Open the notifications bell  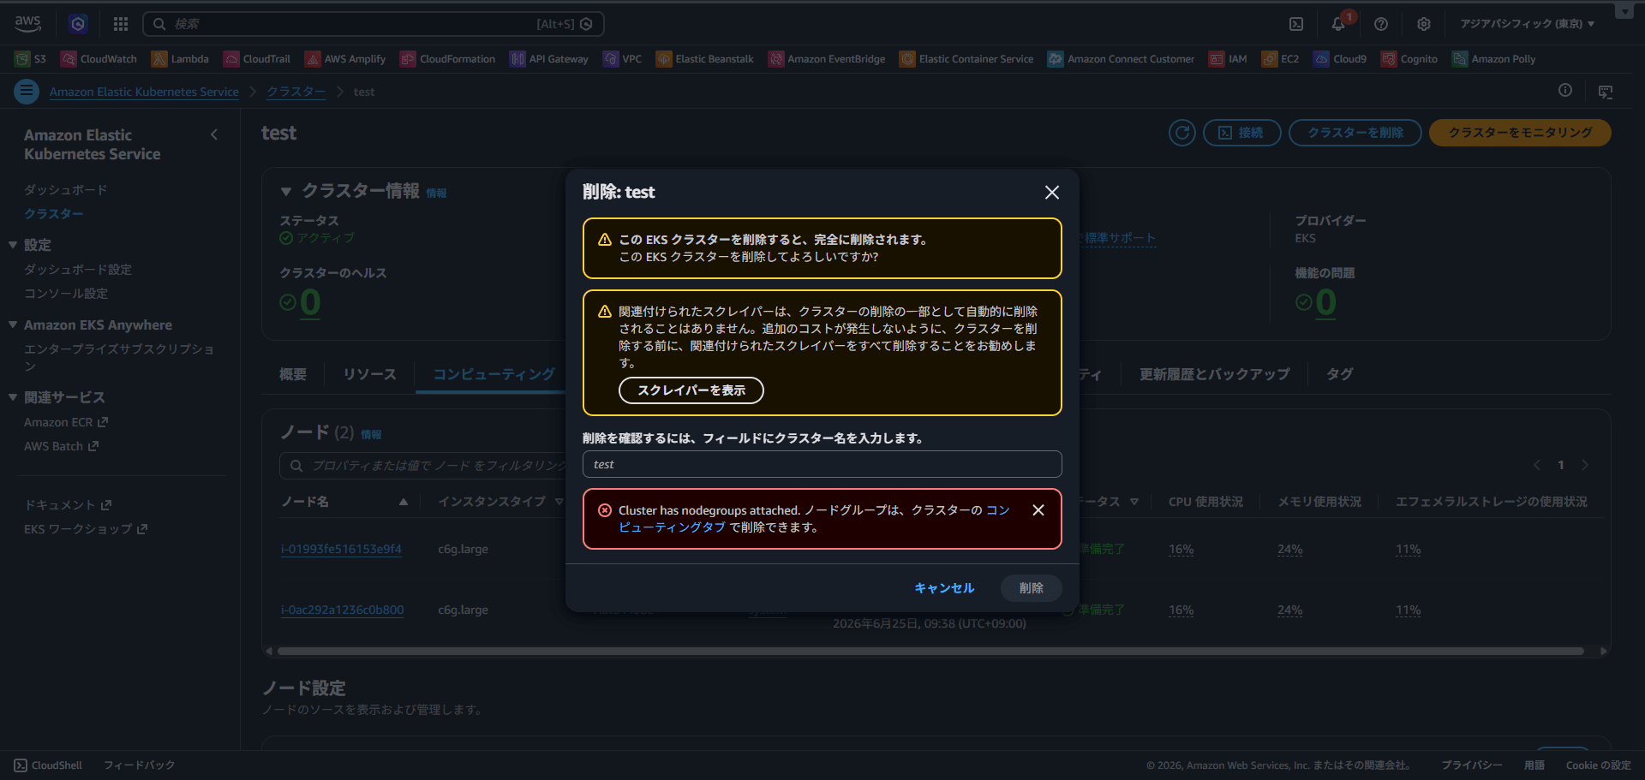click(x=1338, y=24)
